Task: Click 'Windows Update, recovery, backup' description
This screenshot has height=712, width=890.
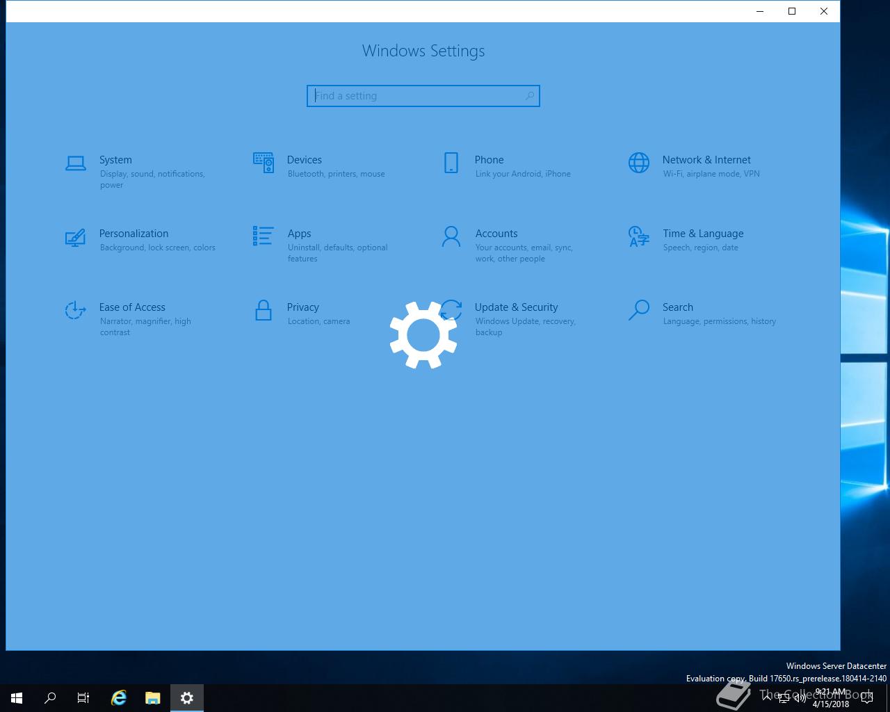Action: tap(526, 327)
